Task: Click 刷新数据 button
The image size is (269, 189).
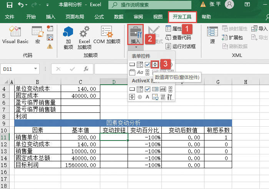Action: [x=235, y=46]
